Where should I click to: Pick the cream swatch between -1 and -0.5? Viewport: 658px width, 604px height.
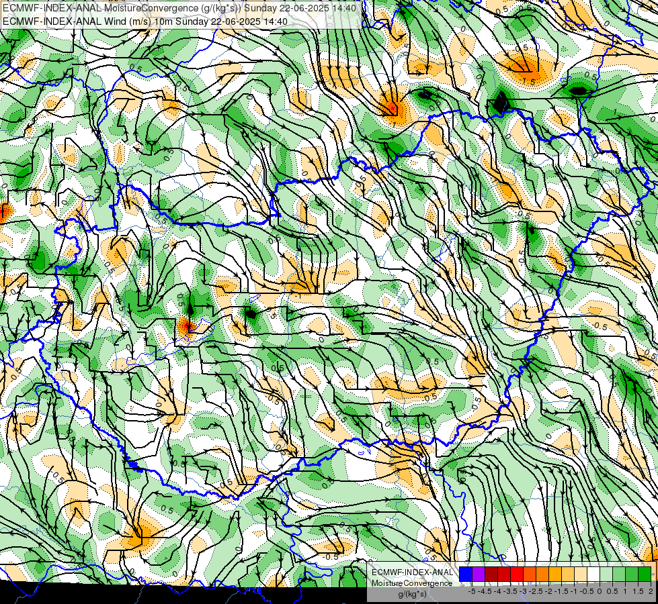click(x=581, y=574)
